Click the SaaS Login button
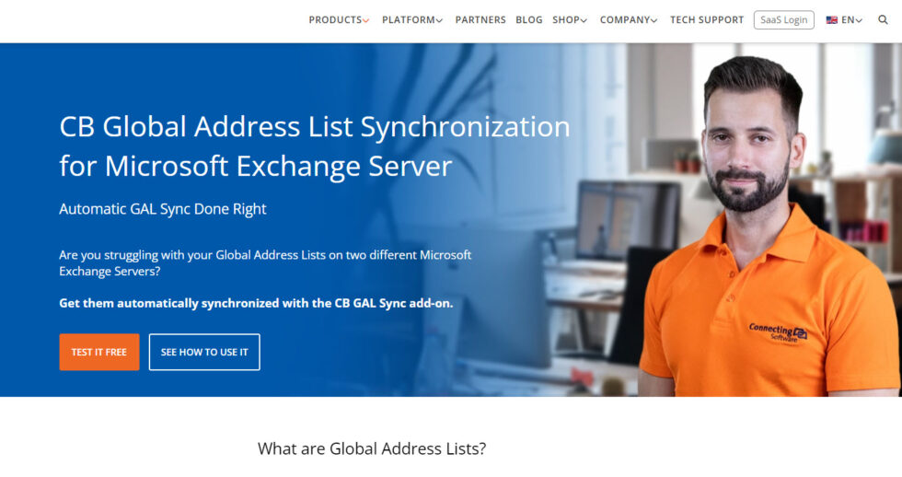The width and height of the screenshot is (902, 477). [783, 20]
